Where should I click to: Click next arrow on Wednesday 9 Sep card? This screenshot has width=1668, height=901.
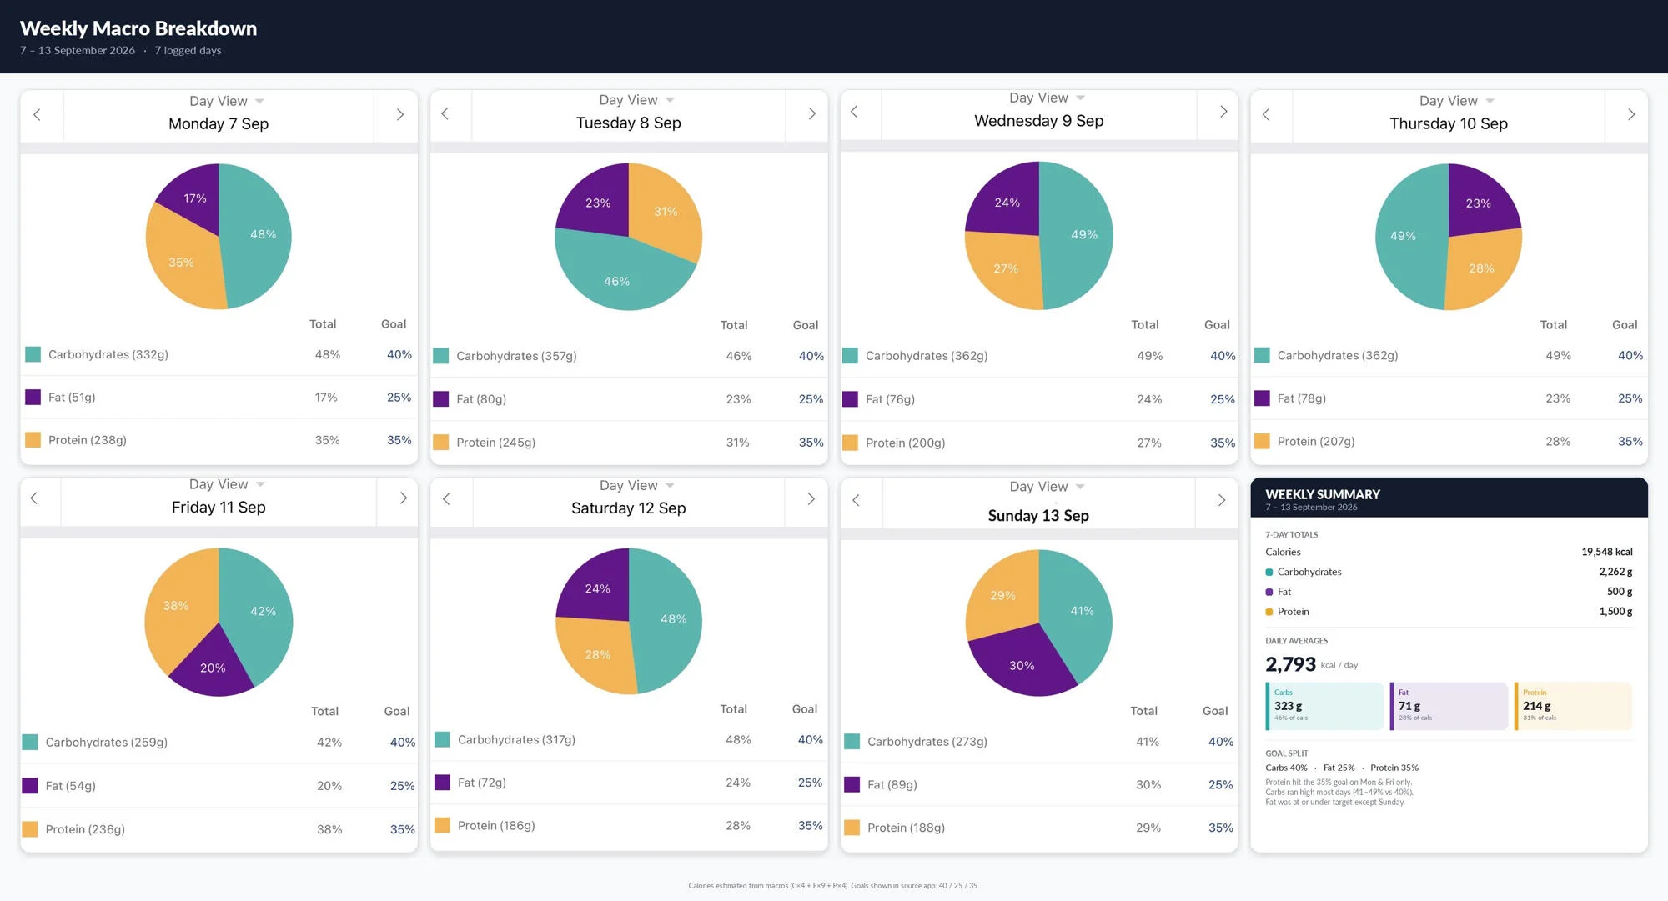click(x=1223, y=112)
